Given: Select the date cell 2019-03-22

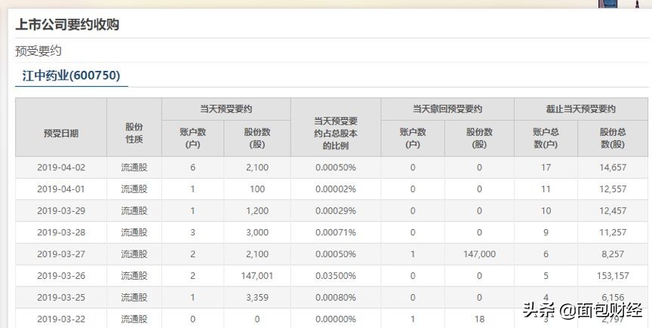Looking at the screenshot, I should point(61,319).
